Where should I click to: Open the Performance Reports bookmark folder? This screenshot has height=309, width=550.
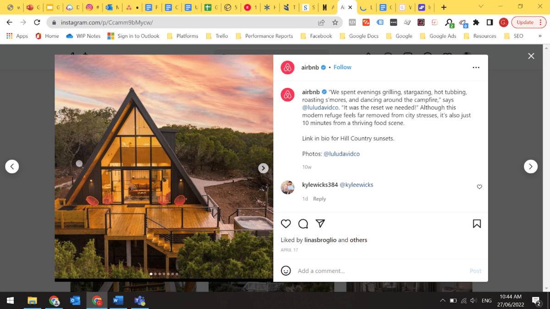coord(264,36)
